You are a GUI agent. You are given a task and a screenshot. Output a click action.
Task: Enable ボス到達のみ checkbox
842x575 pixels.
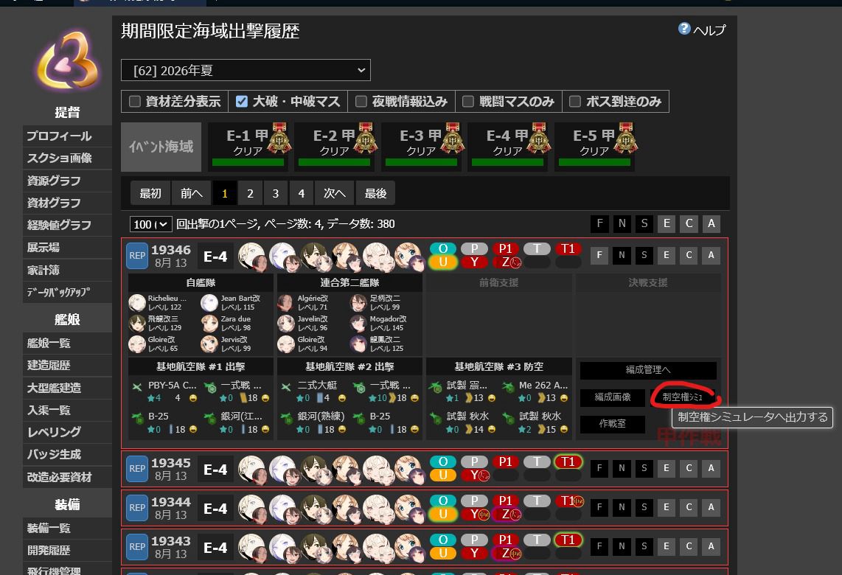(x=575, y=102)
